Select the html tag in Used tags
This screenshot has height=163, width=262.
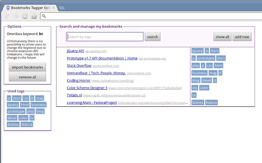(x=25, y=105)
